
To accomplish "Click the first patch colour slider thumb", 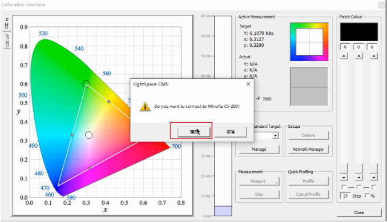I will click(344, 168).
